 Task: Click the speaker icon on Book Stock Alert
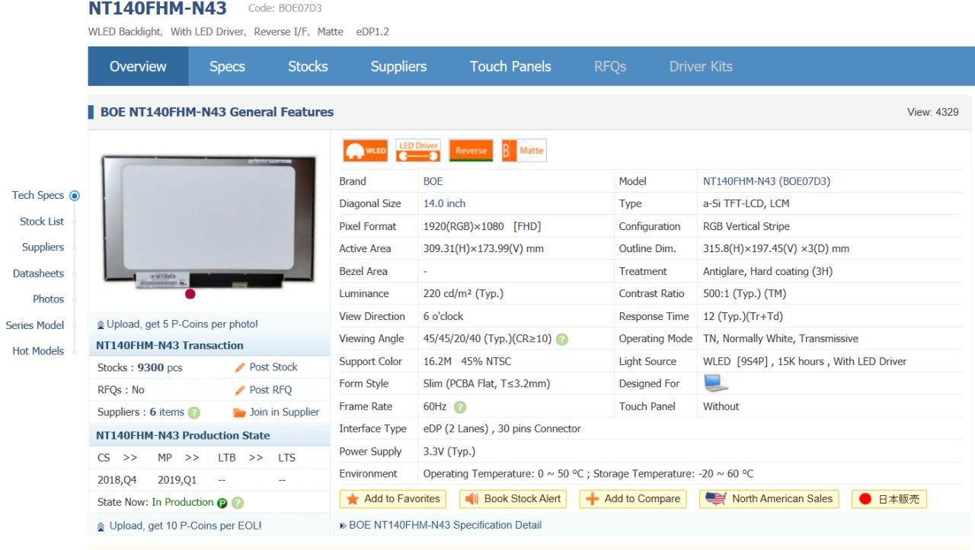472,499
